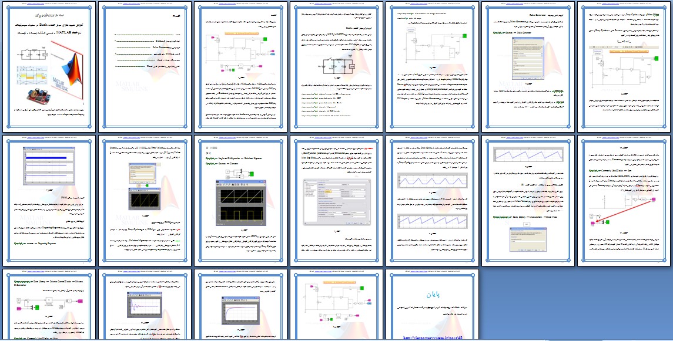Select the page with the oscillating response scope

tap(144, 305)
